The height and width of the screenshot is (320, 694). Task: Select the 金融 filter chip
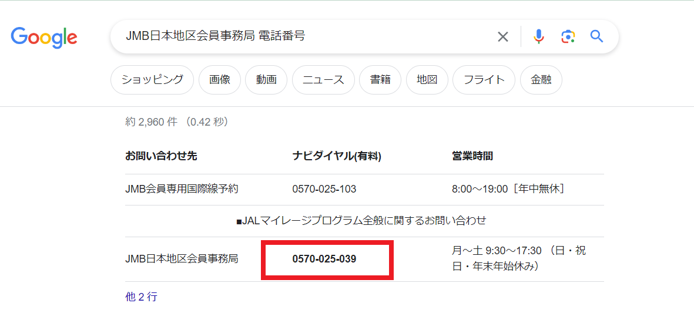pyautogui.click(x=541, y=80)
